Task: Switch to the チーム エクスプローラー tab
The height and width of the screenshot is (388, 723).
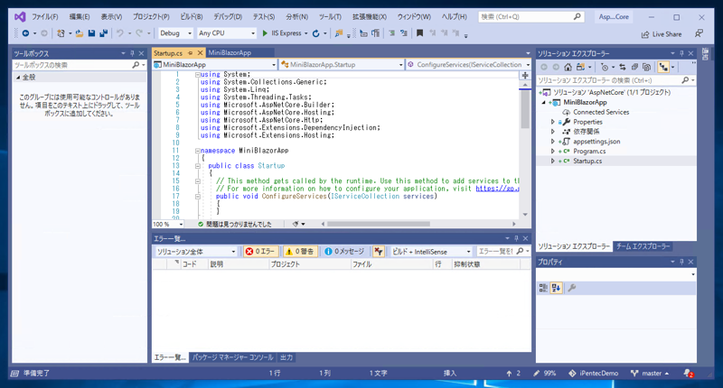Action: click(643, 246)
